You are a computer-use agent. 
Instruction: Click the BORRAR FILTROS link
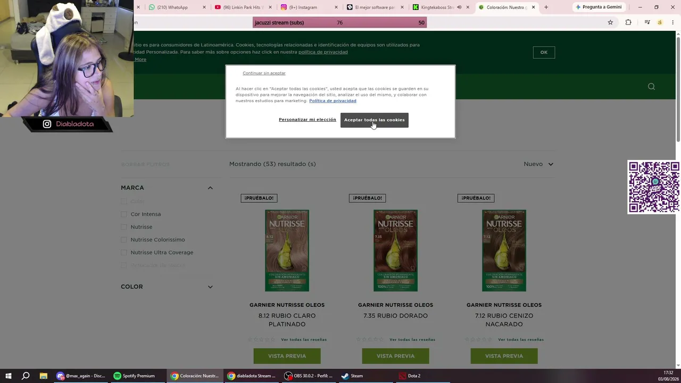click(145, 164)
